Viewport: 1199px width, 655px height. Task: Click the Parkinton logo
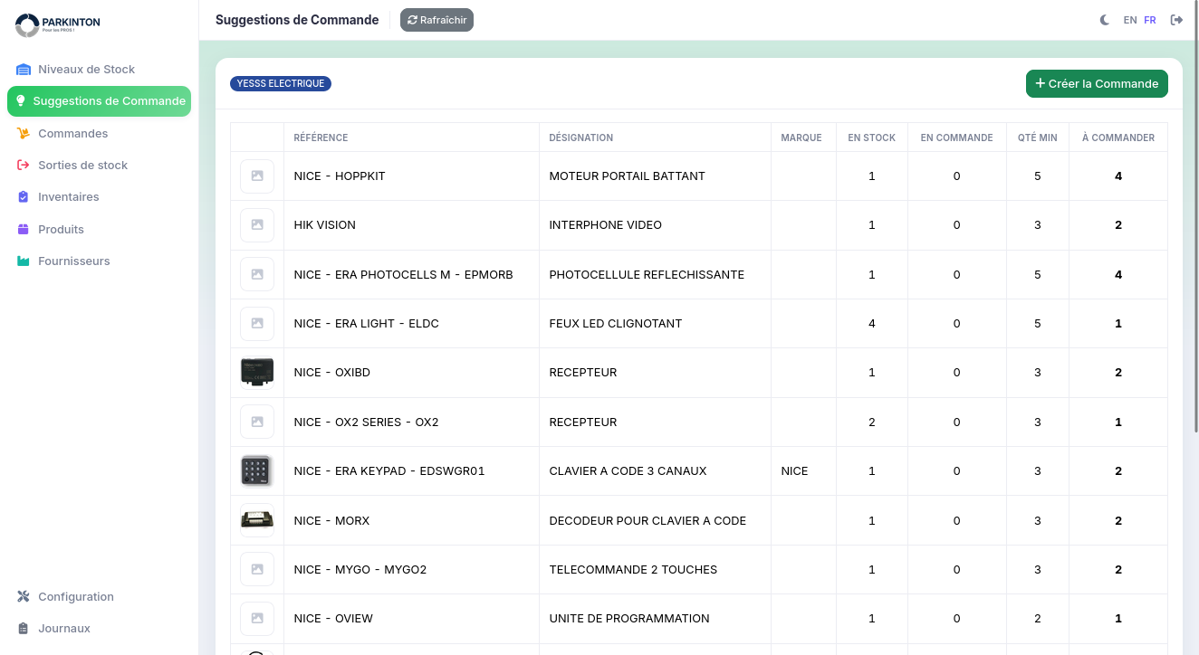58,24
